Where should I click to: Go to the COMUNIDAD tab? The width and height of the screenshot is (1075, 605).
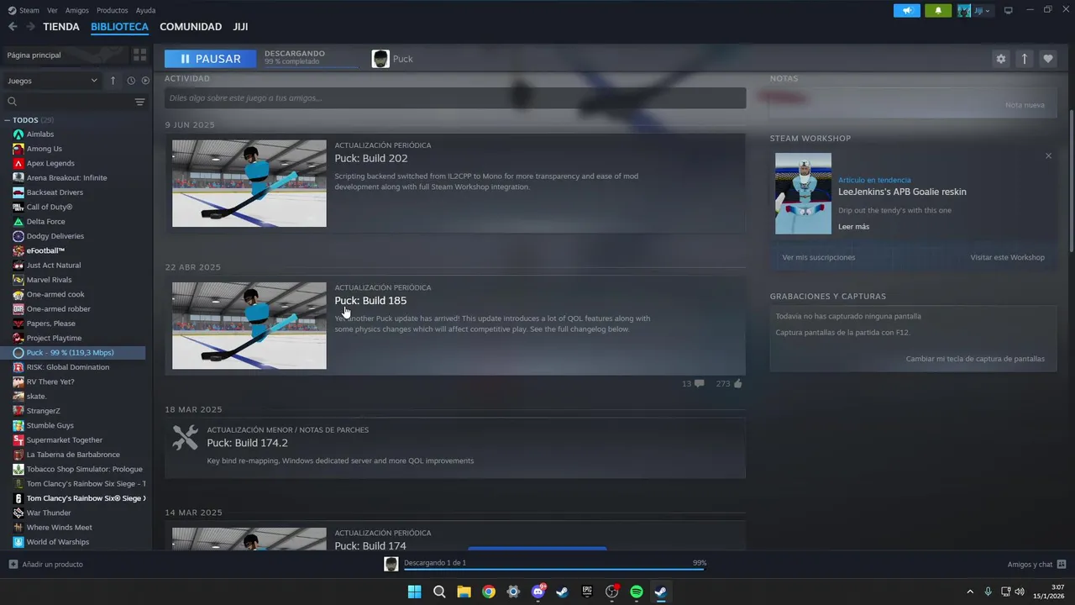tap(191, 27)
